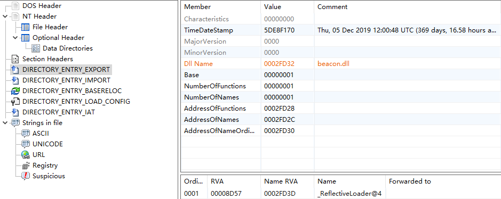
Task: Click the UNICODE strings icon
Action: pyautogui.click(x=26, y=144)
